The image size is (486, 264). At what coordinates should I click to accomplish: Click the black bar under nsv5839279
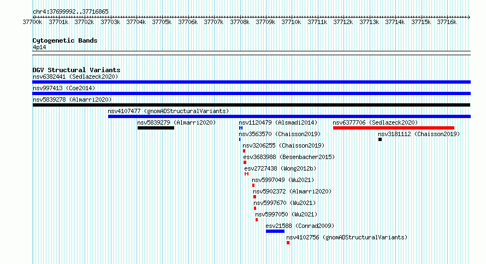pos(156,128)
